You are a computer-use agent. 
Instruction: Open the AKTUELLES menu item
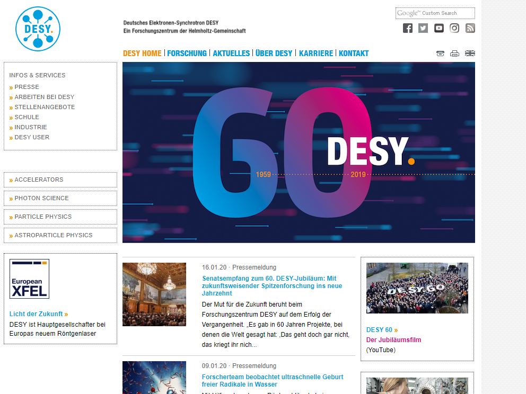[x=231, y=53]
